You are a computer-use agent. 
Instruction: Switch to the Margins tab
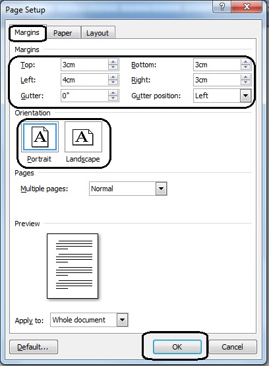(x=27, y=32)
